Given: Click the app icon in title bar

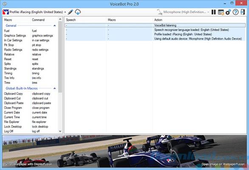Looking at the screenshot, I should pyautogui.click(x=5, y=4).
